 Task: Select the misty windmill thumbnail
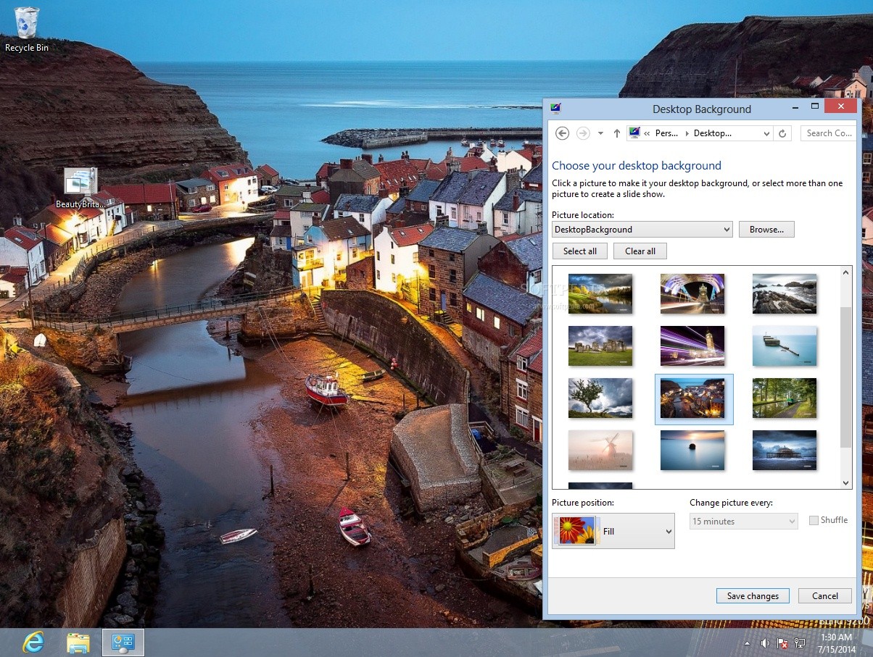click(x=600, y=450)
